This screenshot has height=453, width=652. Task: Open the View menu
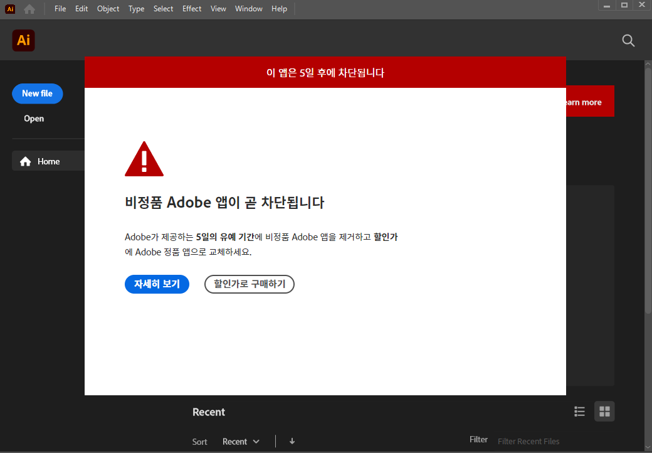click(x=218, y=9)
